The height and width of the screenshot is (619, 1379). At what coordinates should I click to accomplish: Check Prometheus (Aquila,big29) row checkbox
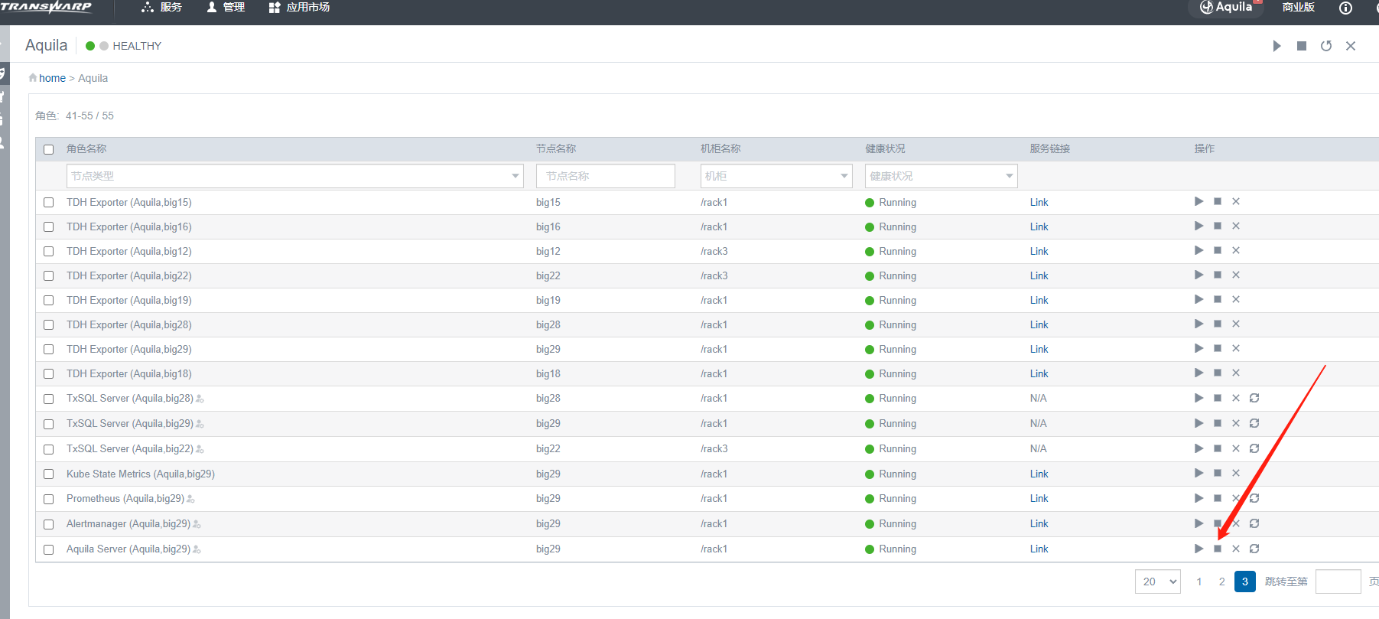49,499
